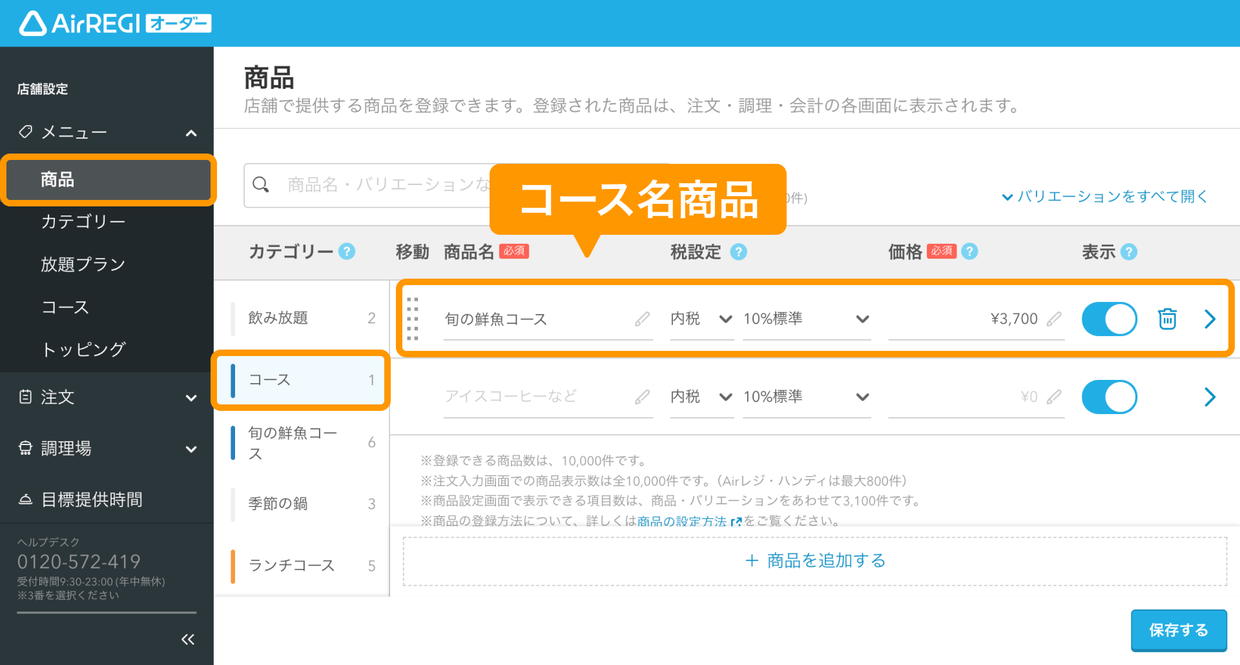Image resolution: width=1240 pixels, height=665 pixels.
Task: Toggle display switch for 旬の鮮魚コース
Action: tap(1109, 319)
